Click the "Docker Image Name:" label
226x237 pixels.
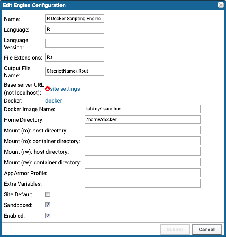(x=30, y=109)
